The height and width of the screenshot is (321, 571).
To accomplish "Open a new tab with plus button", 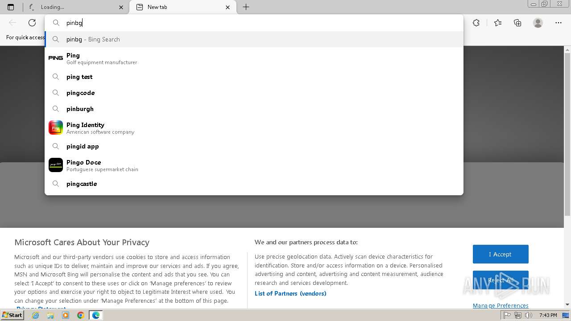I will tap(246, 7).
